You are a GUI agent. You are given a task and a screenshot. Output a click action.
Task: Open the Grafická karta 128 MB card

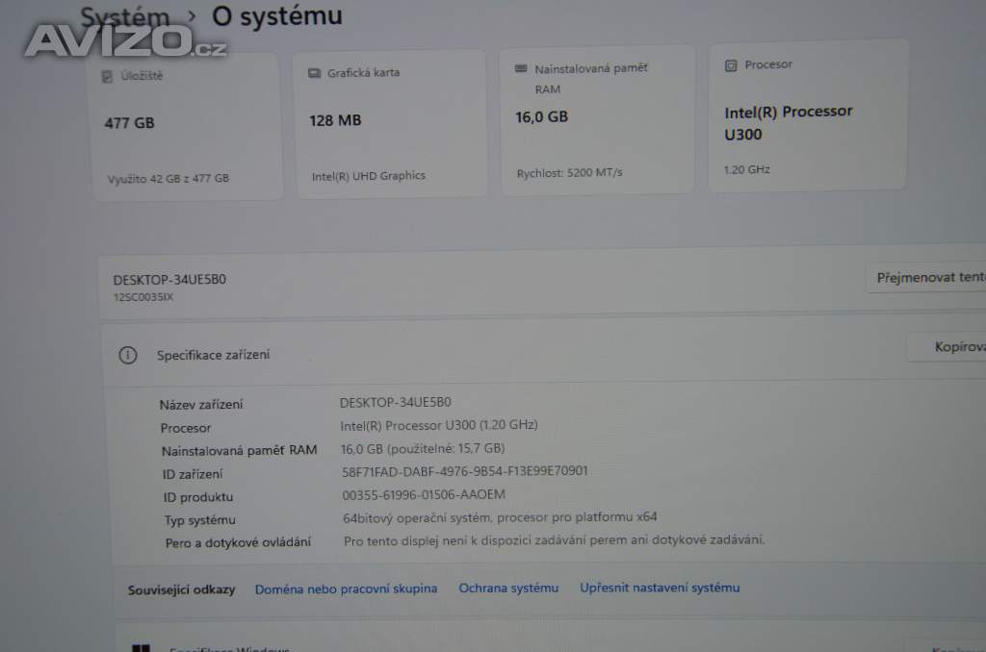pos(391,124)
